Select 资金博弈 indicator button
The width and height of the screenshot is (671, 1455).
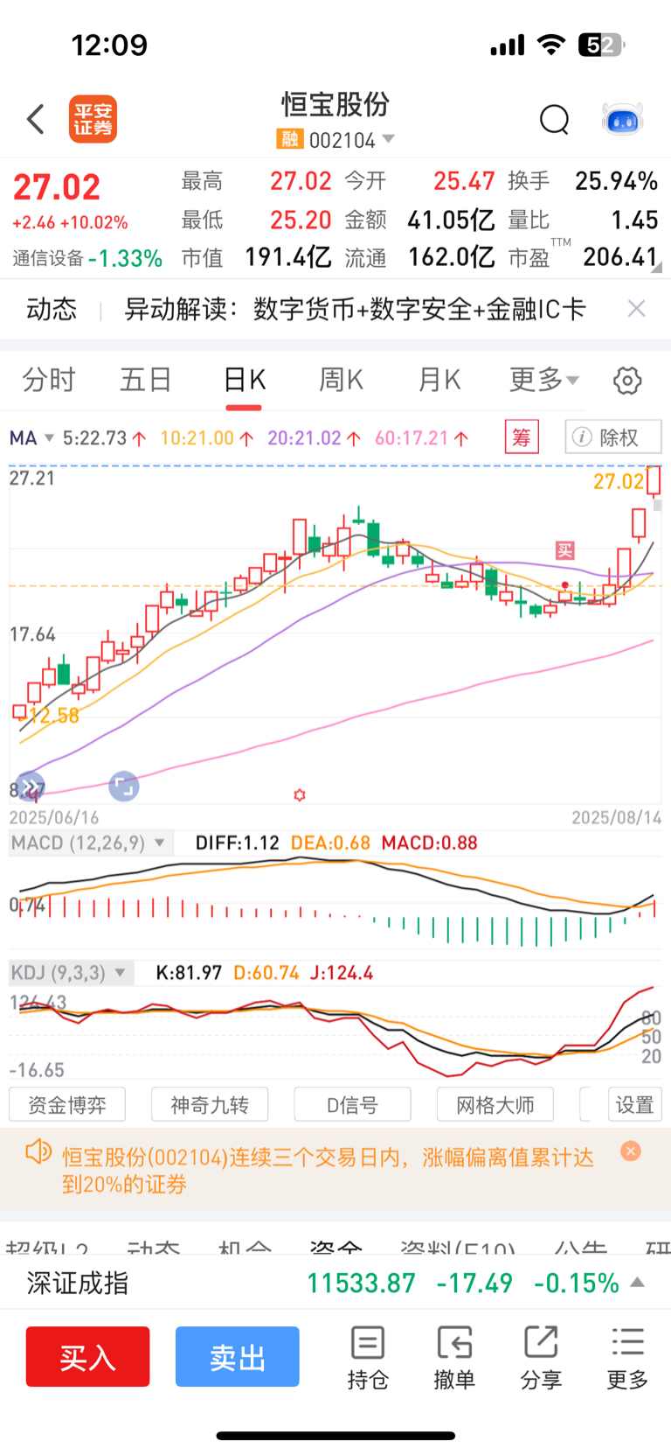(x=67, y=1104)
